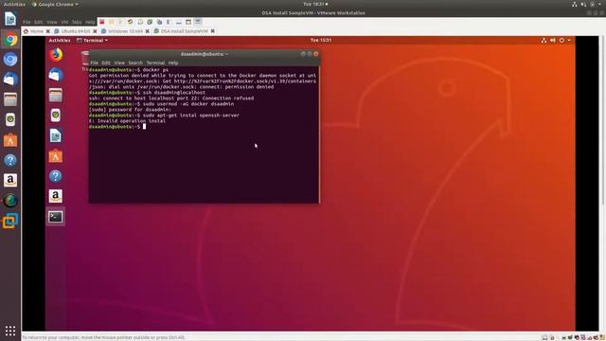This screenshot has height=341, width=606.
Task: Open the terminal window's Help menu
Action: pos(173,63)
